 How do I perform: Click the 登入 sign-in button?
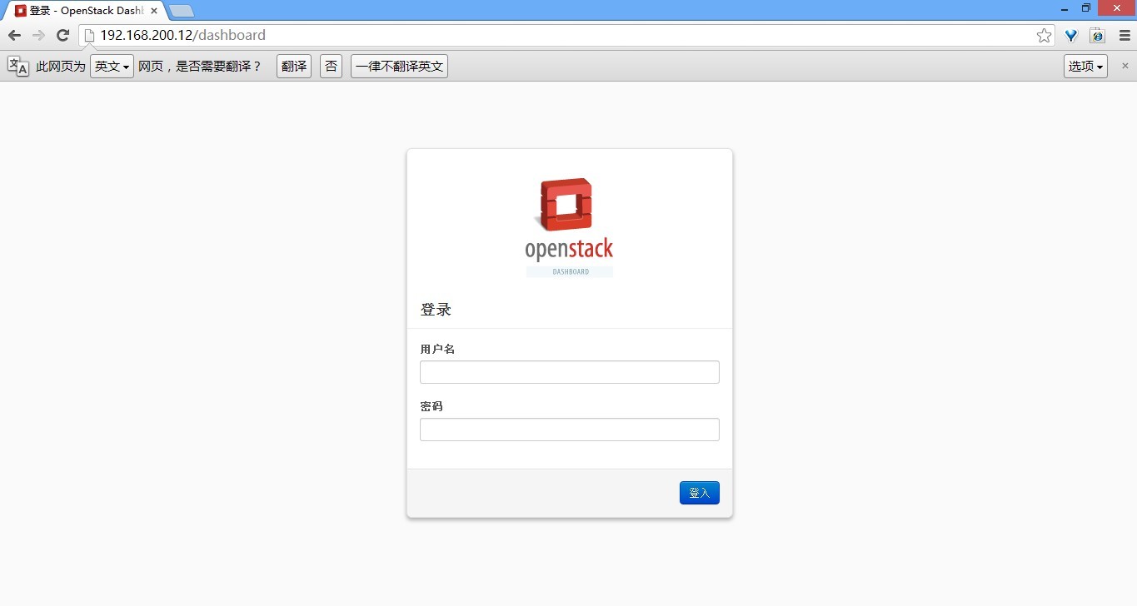699,493
